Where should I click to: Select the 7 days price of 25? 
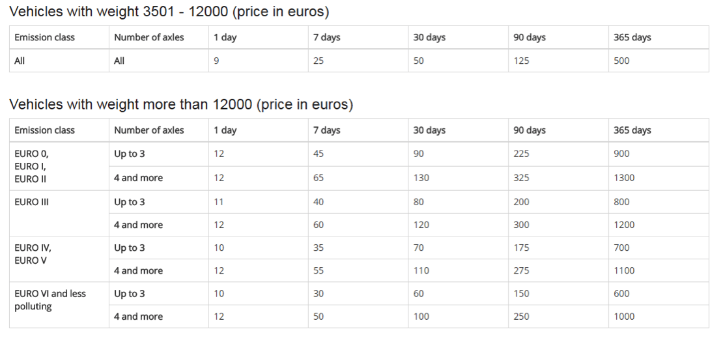[319, 62]
